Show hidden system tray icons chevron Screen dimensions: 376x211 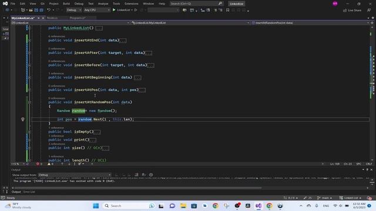[x=301, y=206]
